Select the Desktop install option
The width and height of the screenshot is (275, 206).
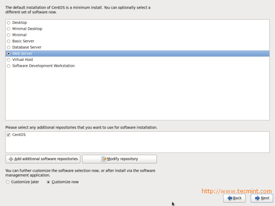tap(9, 22)
